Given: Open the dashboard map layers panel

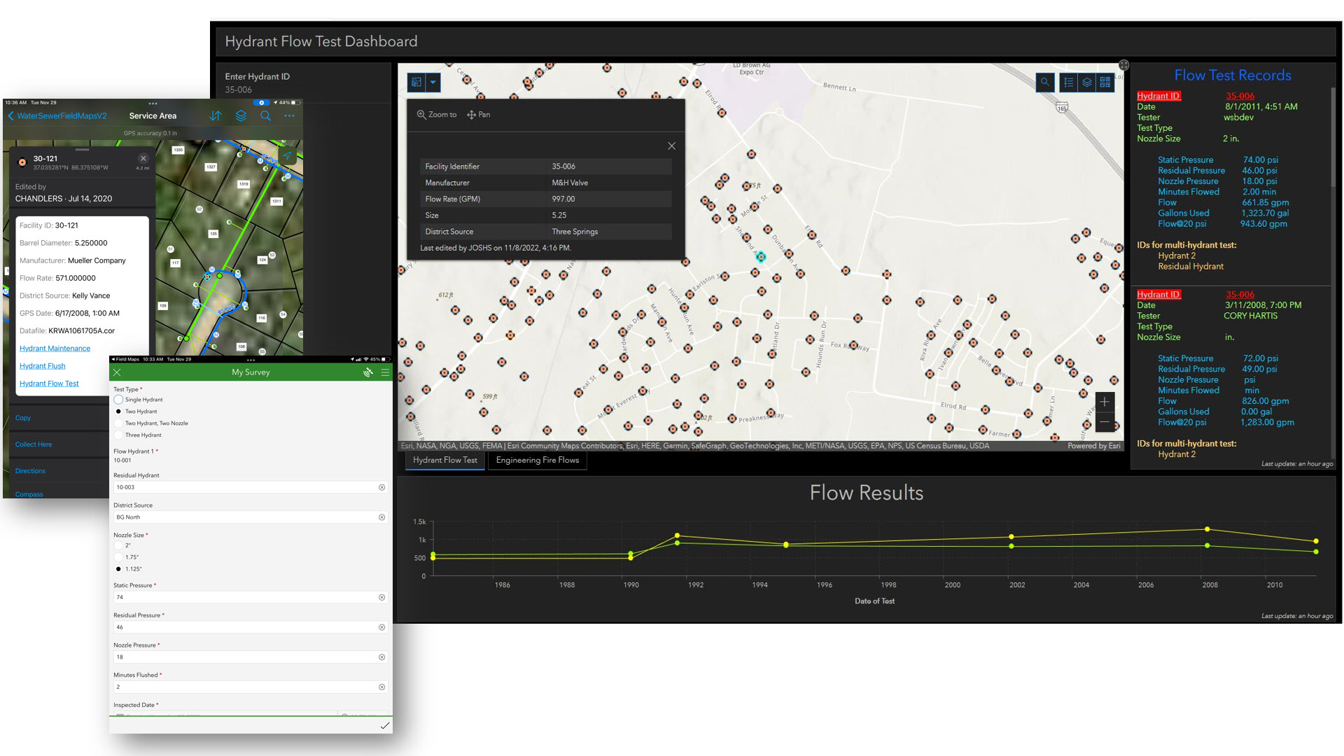Looking at the screenshot, I should point(1086,83).
